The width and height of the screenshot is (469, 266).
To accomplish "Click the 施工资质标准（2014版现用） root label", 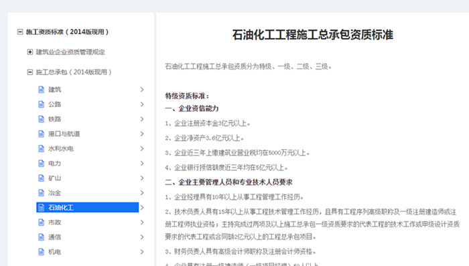I will 67,31.
